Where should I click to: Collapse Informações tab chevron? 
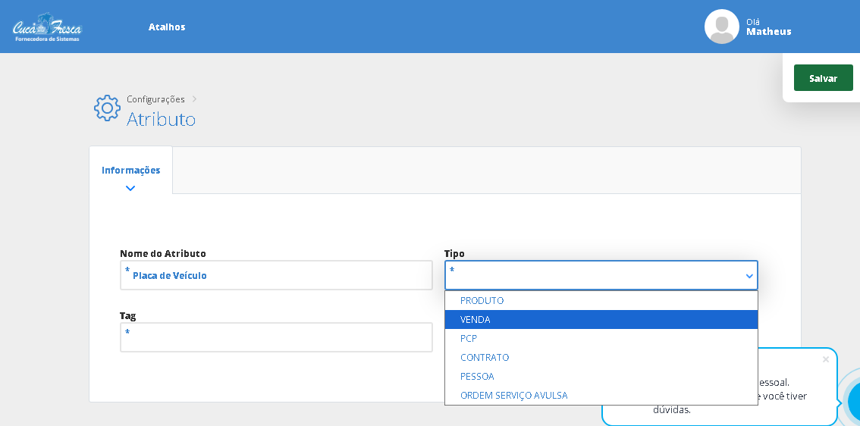click(130, 188)
